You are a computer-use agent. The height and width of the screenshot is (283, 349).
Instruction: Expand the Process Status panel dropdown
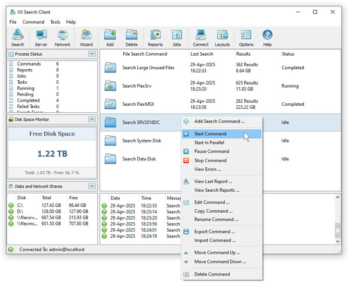(x=92, y=54)
